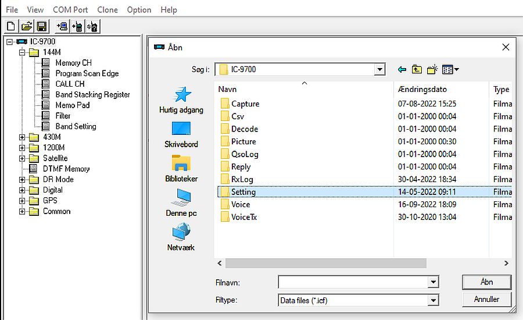This screenshot has height=320, width=523.
Task: Open the COM Port menu
Action: (x=70, y=10)
